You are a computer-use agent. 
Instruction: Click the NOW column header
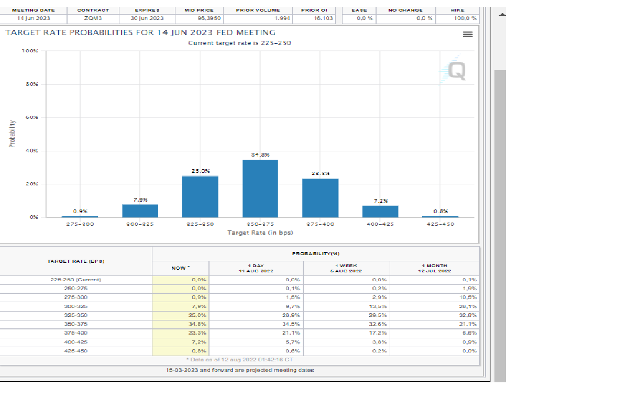pos(181,268)
